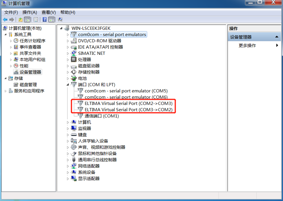Click the SIMATIC NET device icon

(74, 53)
